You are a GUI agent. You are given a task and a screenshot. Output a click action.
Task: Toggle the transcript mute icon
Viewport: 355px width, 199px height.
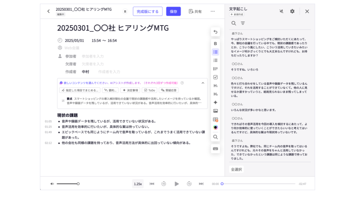coord(281,11)
